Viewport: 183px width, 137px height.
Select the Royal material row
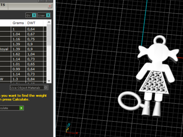[23, 49]
